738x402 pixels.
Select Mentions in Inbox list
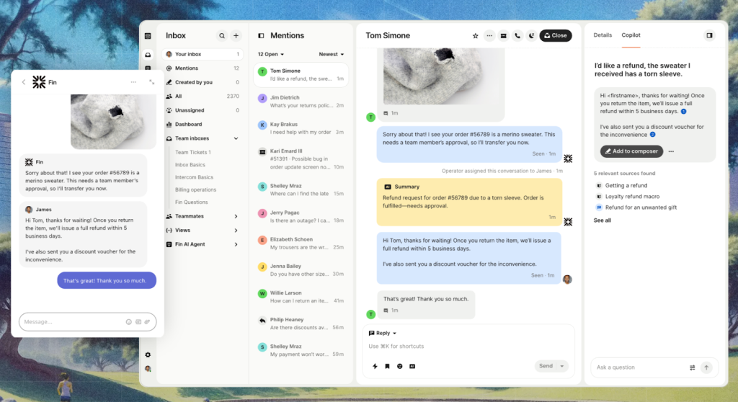tap(203, 68)
